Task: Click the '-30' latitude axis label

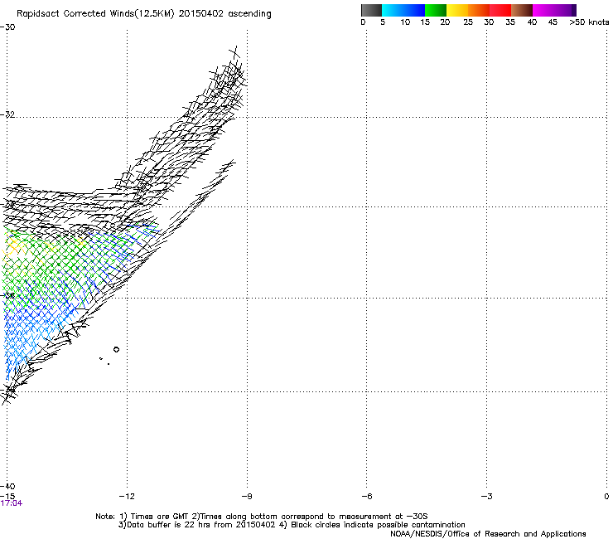Action: pos(7,27)
